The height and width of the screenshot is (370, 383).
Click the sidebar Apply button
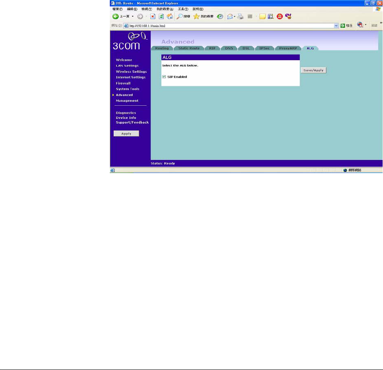(x=126, y=133)
